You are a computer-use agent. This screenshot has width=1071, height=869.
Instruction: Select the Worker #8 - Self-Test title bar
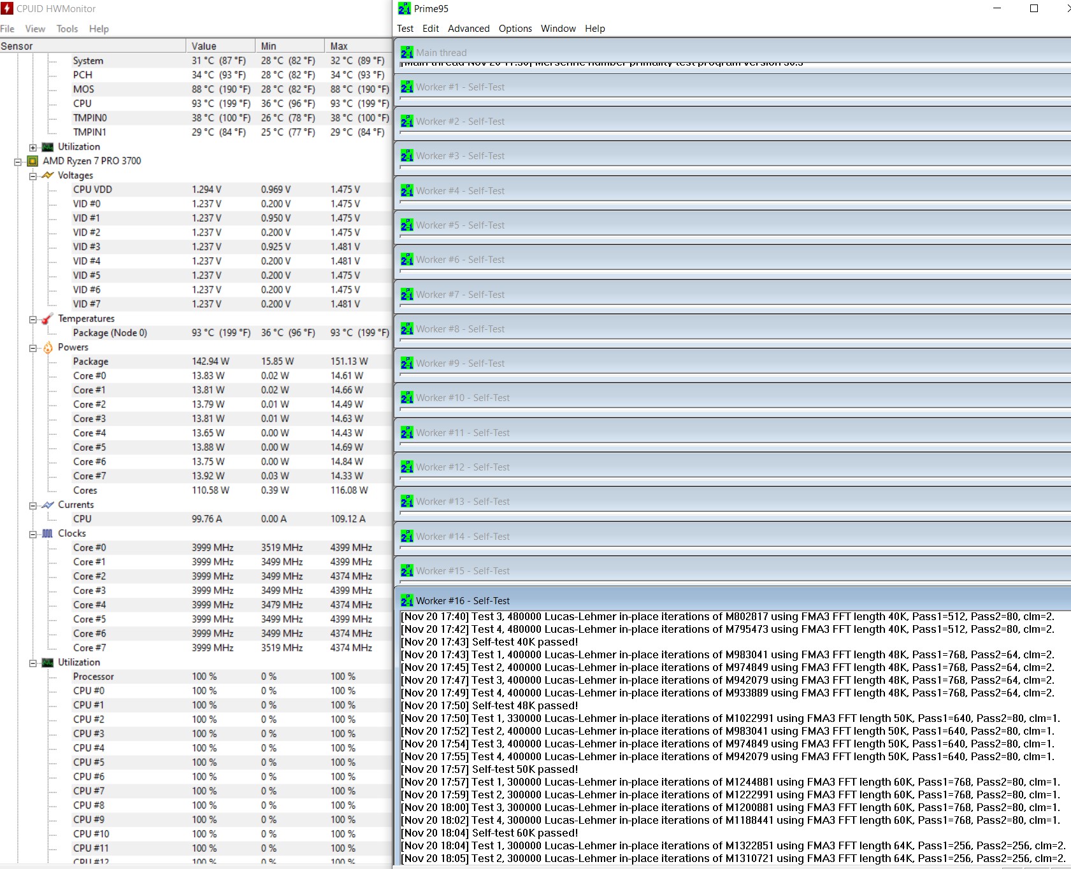point(733,329)
